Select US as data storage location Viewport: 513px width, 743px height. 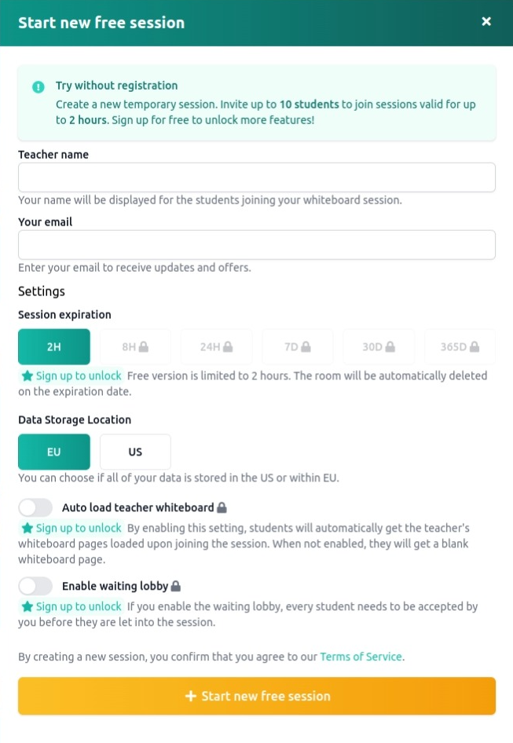tap(135, 452)
